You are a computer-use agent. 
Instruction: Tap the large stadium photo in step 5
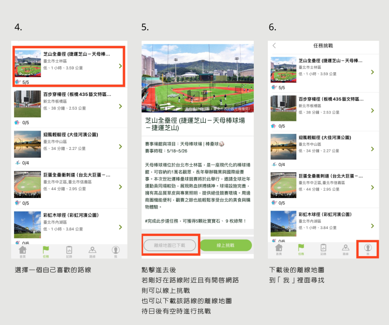(197, 78)
